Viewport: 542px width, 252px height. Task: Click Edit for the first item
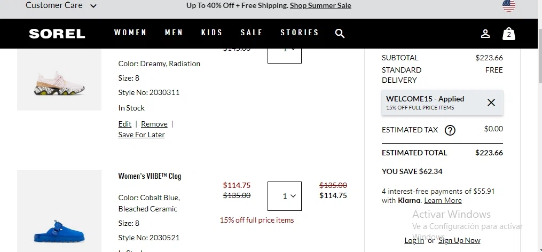point(125,124)
